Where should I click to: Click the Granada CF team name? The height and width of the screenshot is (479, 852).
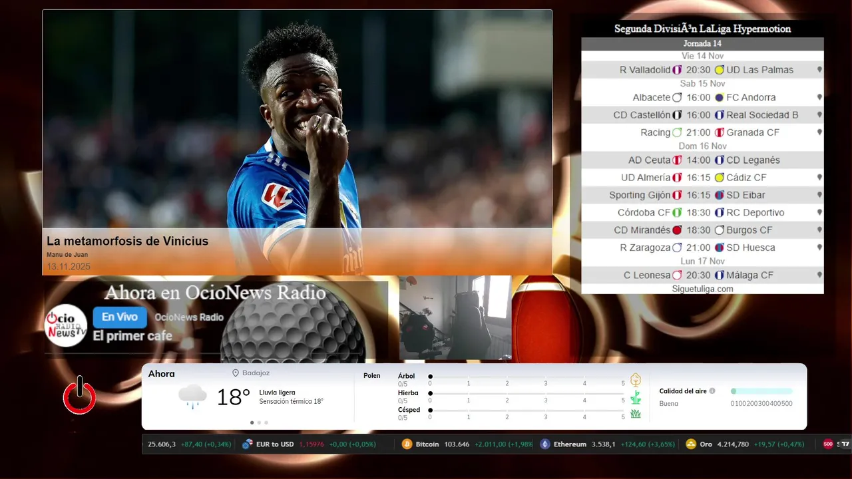tap(753, 132)
